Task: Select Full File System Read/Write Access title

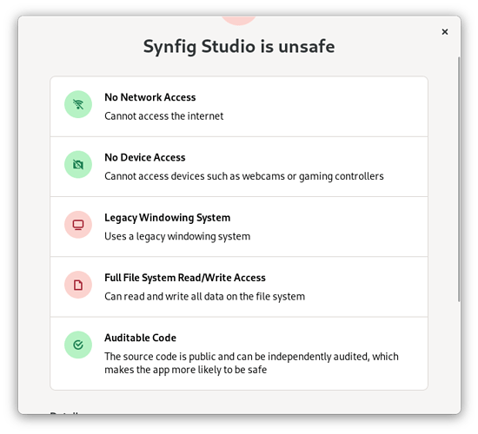Action: click(x=185, y=278)
